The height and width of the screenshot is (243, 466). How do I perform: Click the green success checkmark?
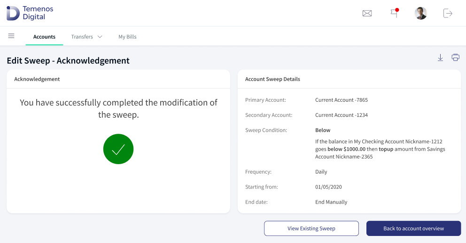[x=118, y=149]
